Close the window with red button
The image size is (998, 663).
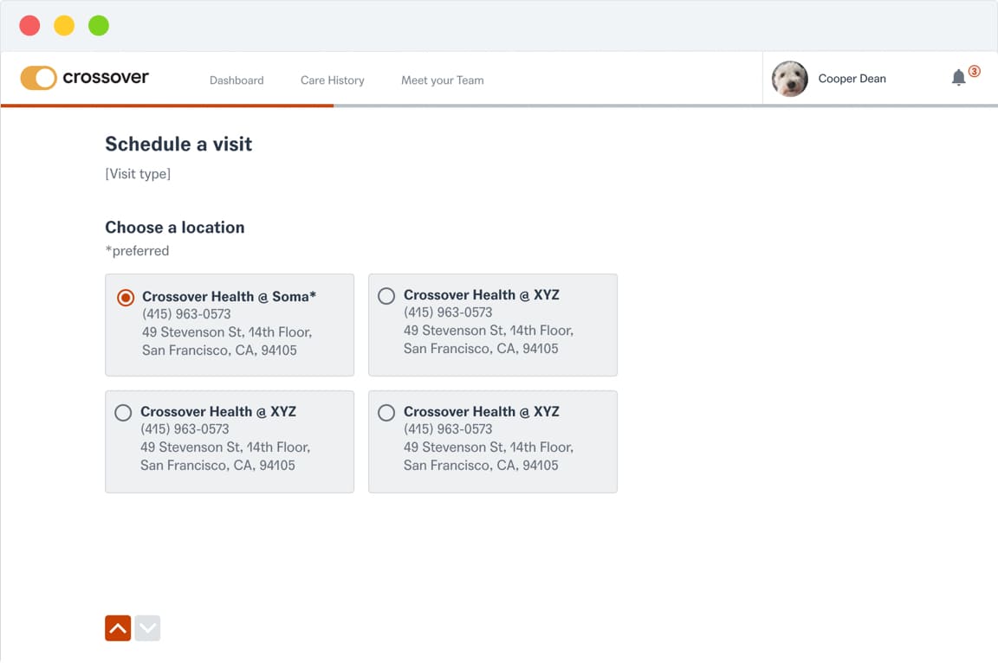click(x=29, y=25)
